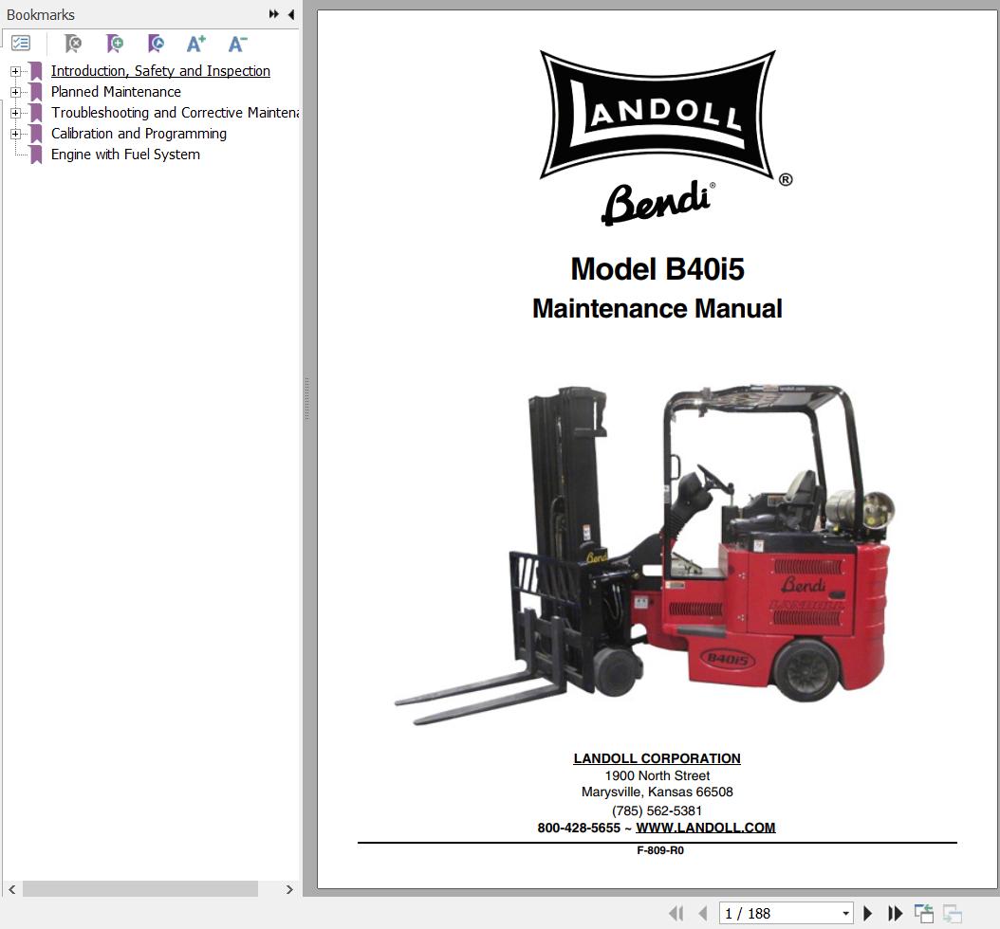The width and height of the screenshot is (1000, 929).
Task: Collapse the Bookmarks panel with left arrow
Action: pyautogui.click(x=289, y=14)
